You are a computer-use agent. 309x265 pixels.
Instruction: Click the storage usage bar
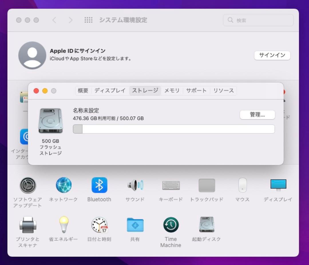pyautogui.click(x=174, y=129)
